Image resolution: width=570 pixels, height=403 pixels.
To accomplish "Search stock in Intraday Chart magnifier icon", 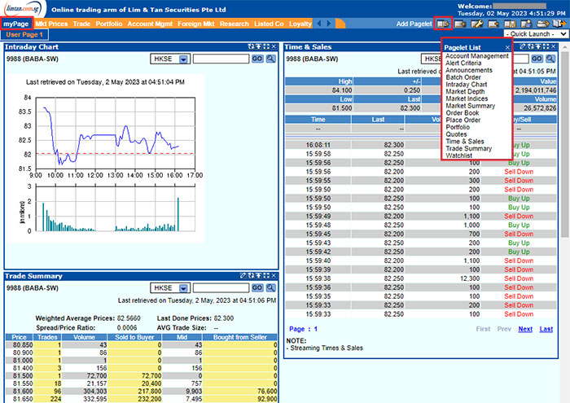I will [271, 59].
